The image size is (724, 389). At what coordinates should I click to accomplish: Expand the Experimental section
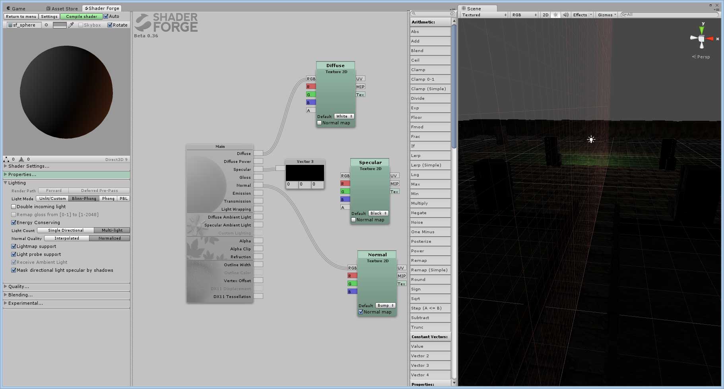coord(66,303)
